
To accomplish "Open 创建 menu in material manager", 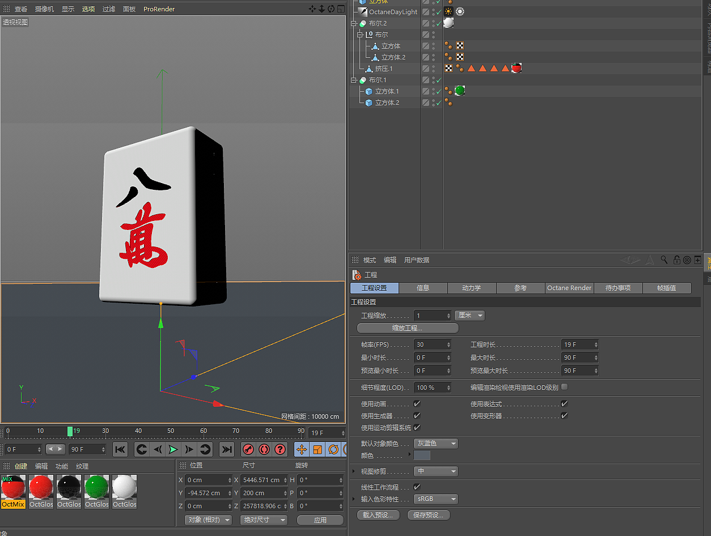I will [21, 466].
